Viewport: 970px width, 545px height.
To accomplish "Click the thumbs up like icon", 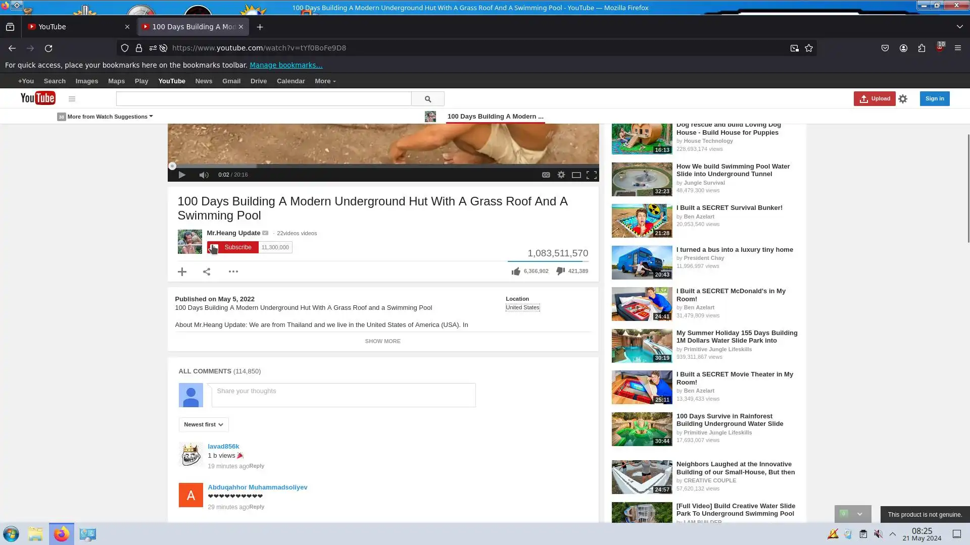I will click(x=515, y=271).
